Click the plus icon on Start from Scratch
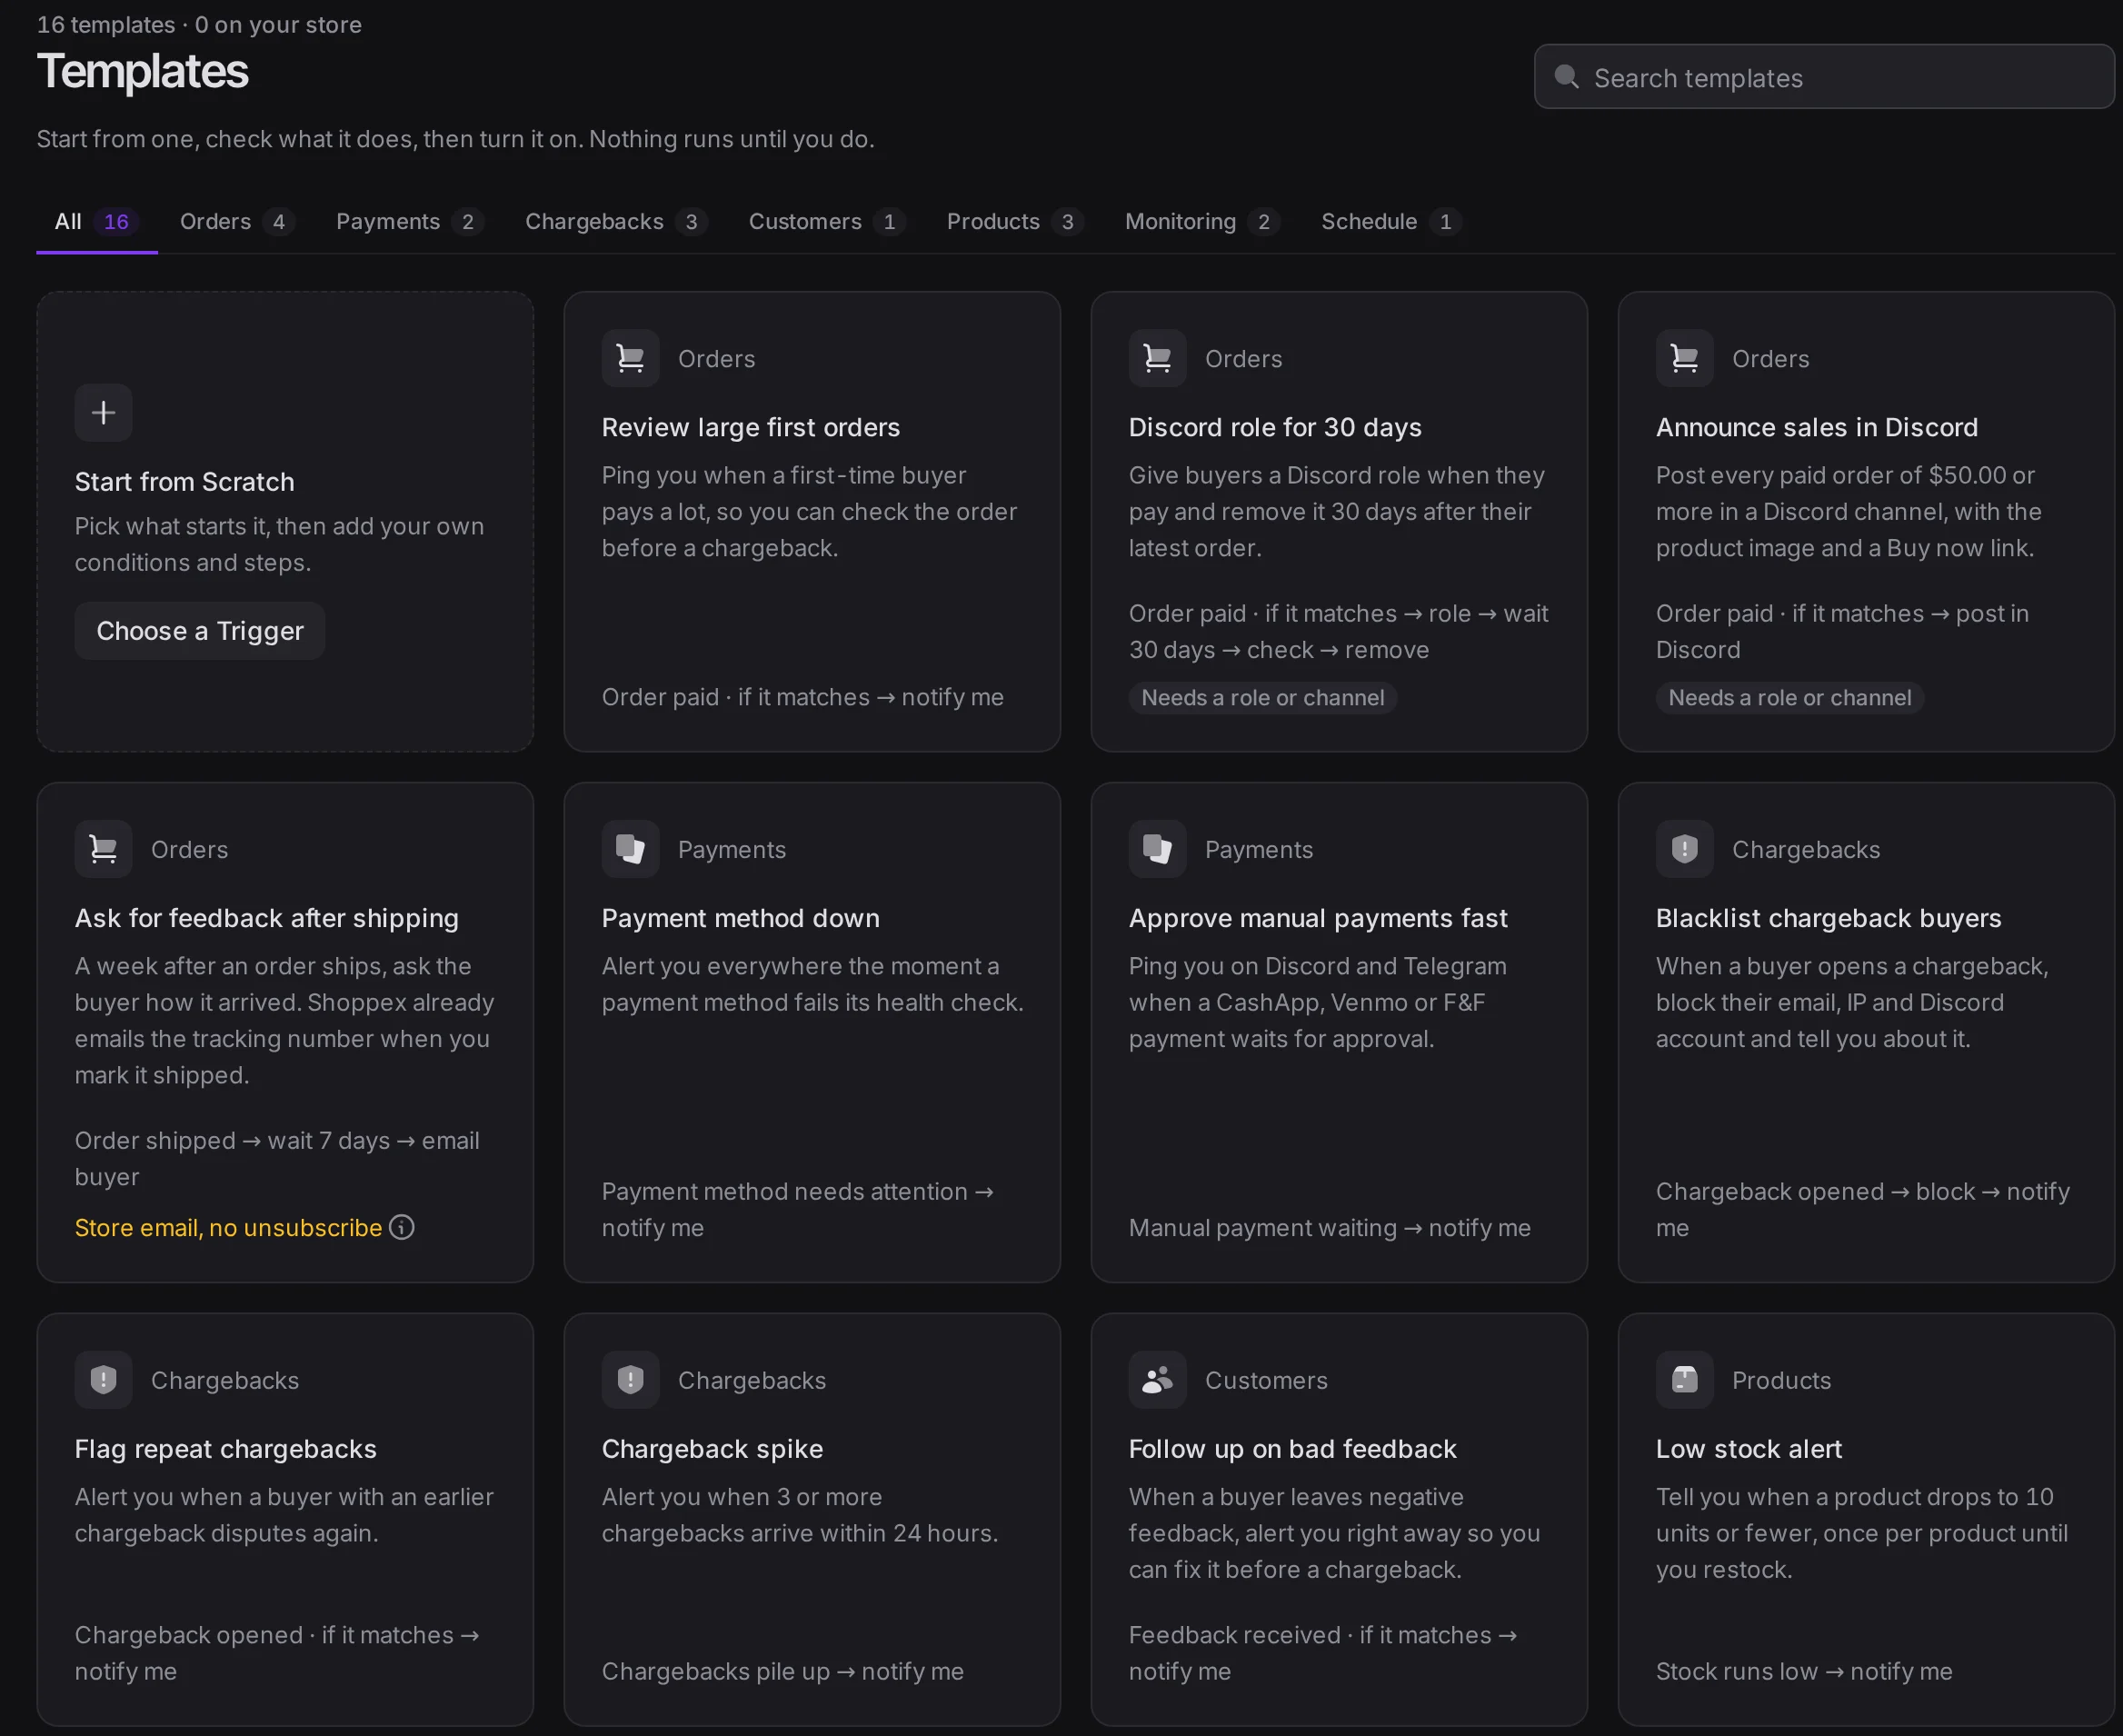2123x1736 pixels. 103,412
